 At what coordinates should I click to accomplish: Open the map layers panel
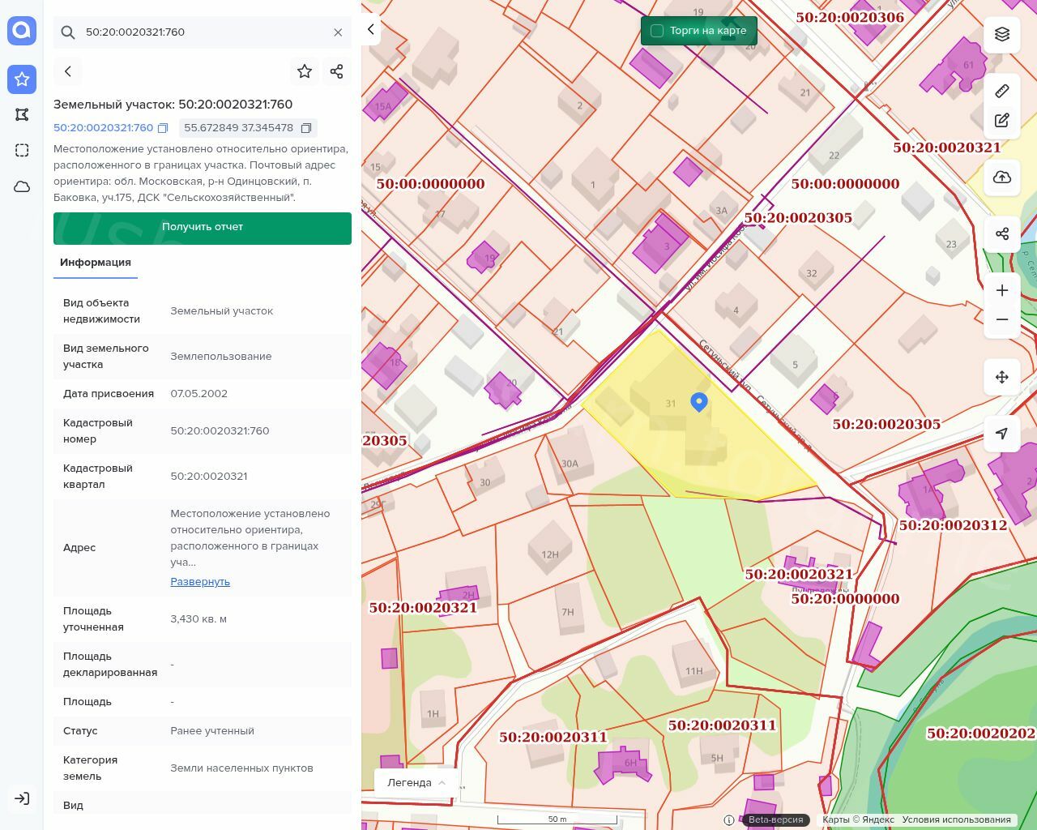tap(1002, 34)
